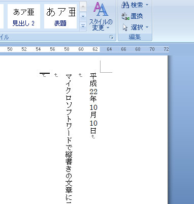Click the 編集 group label
This screenshot has width=194, height=204.
135,37
